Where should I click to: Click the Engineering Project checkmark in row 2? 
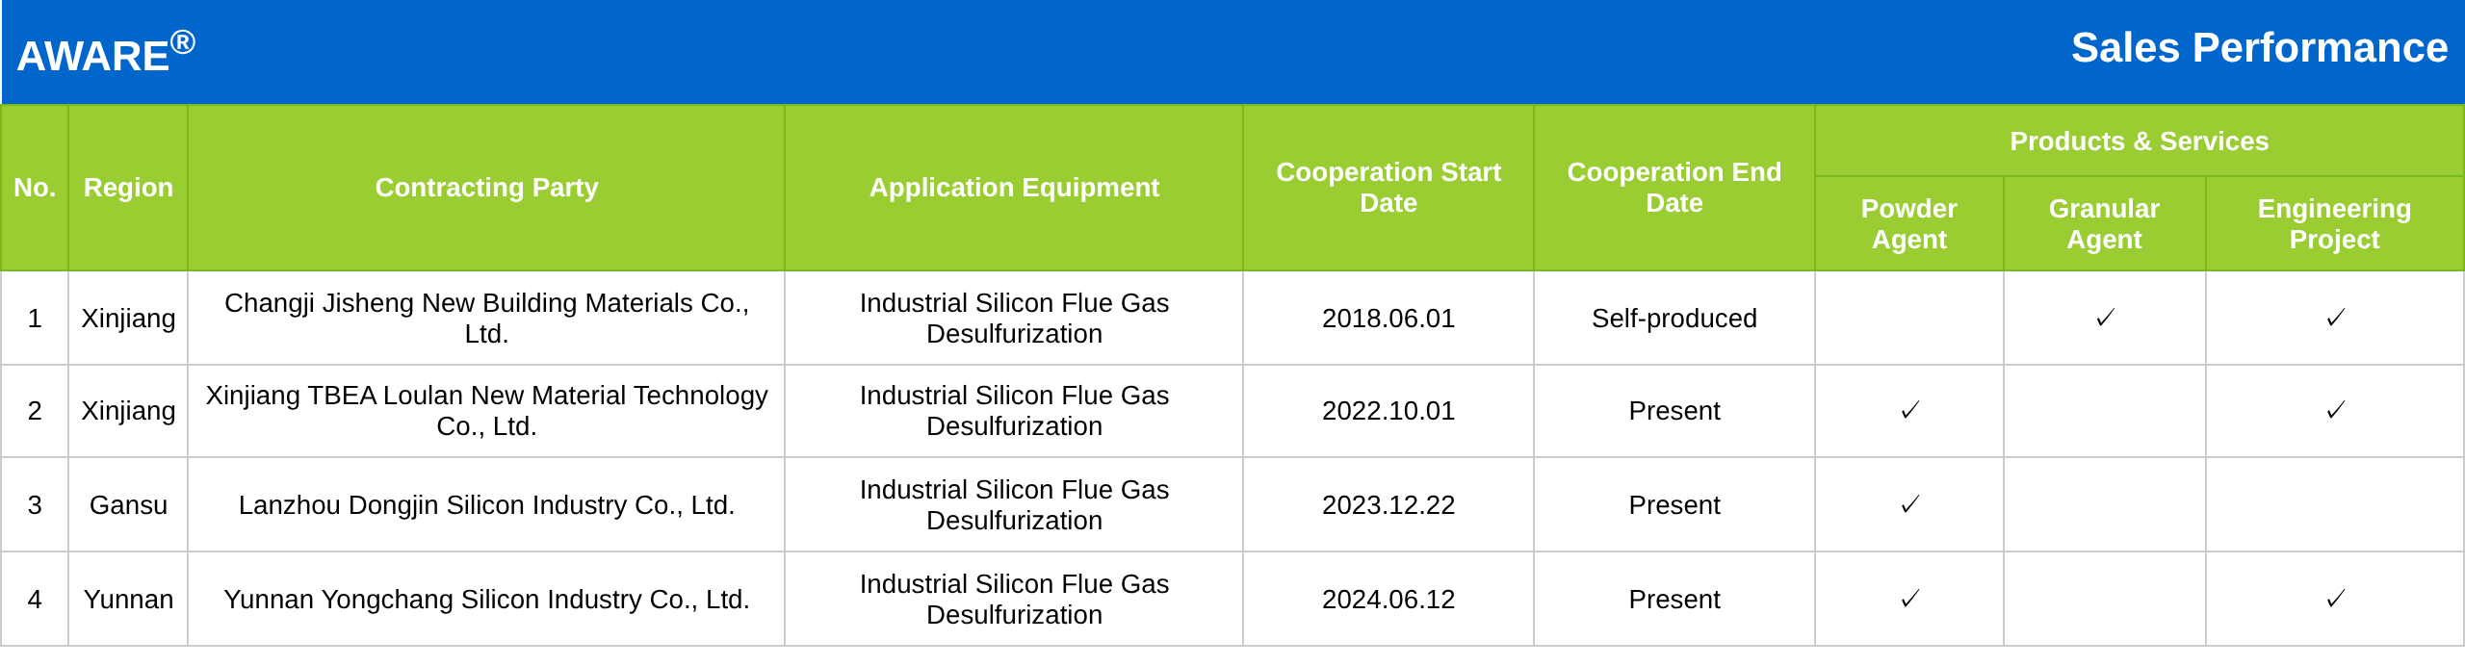pyautogui.click(x=2335, y=410)
